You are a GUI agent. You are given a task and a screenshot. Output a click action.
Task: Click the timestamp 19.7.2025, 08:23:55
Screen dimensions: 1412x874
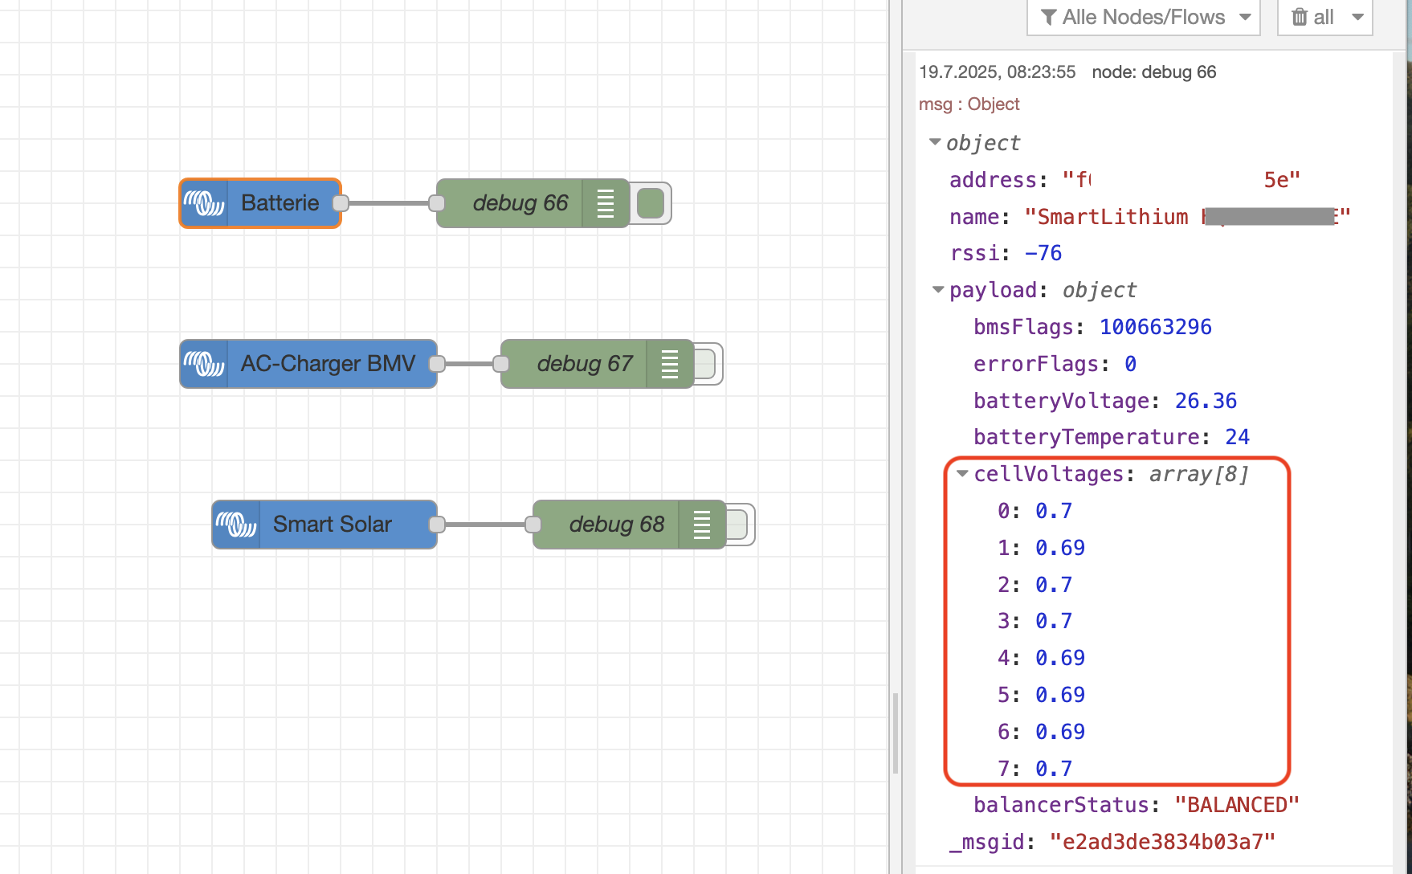point(997,72)
